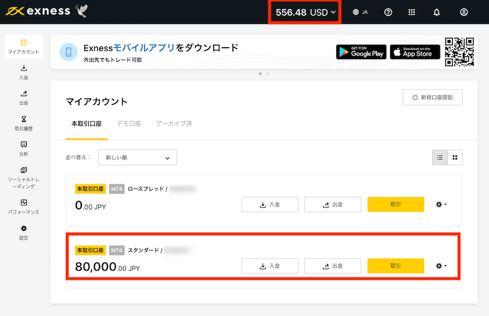The width and height of the screenshot is (489, 316).
Task: Click 出金 on ロースプレッド account
Action: (333, 205)
